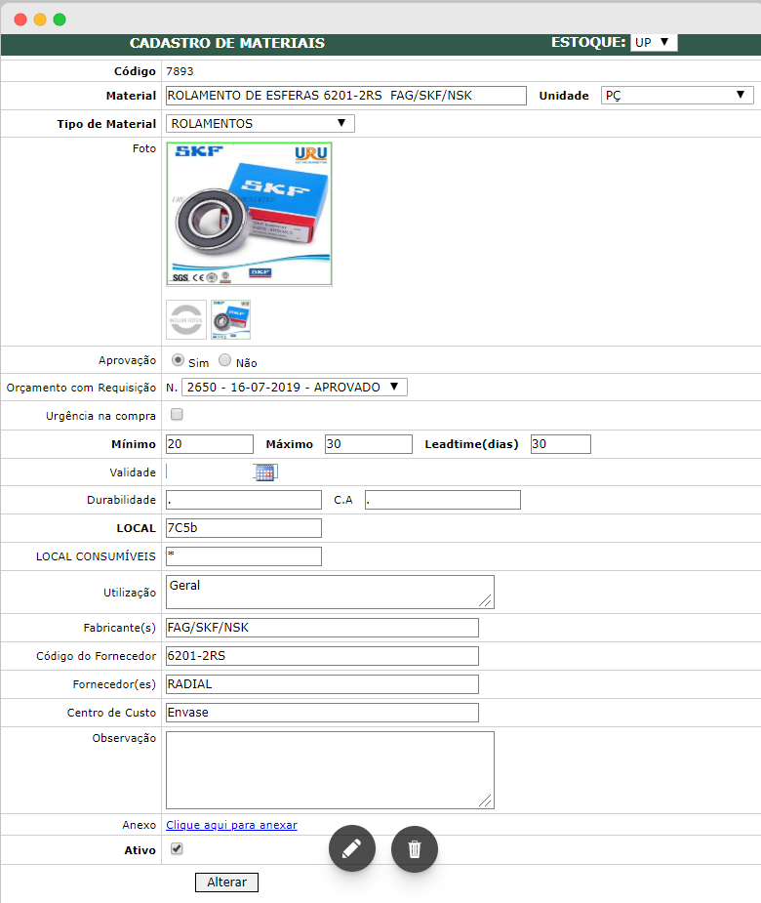
Task: Click the Alterar button
Action: click(x=226, y=882)
